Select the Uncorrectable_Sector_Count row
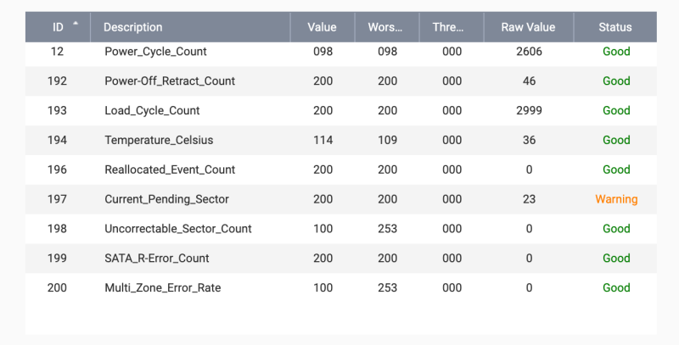This screenshot has height=345, width=679. (x=341, y=229)
